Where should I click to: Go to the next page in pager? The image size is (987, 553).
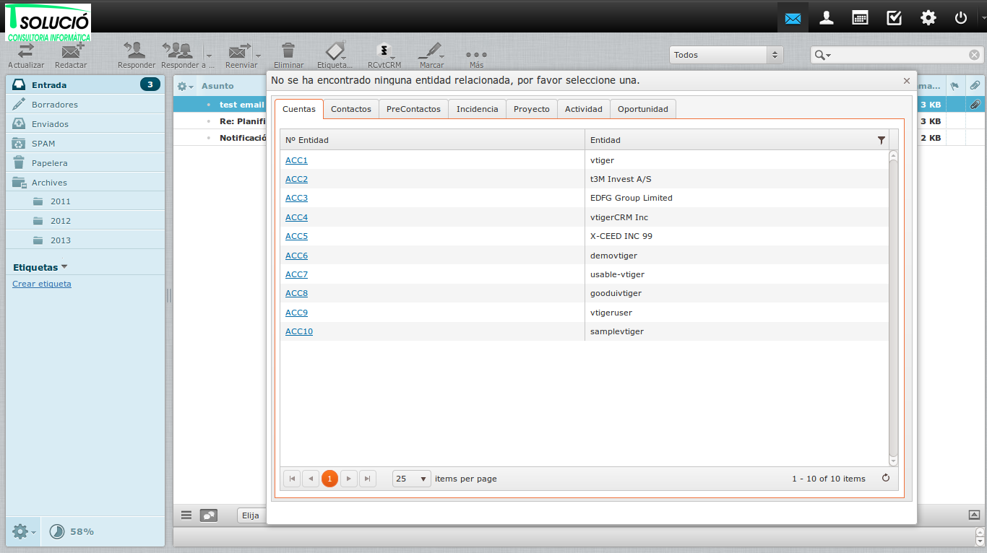tap(349, 479)
